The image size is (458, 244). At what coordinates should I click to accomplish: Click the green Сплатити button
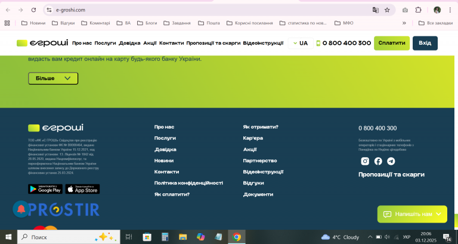392,43
